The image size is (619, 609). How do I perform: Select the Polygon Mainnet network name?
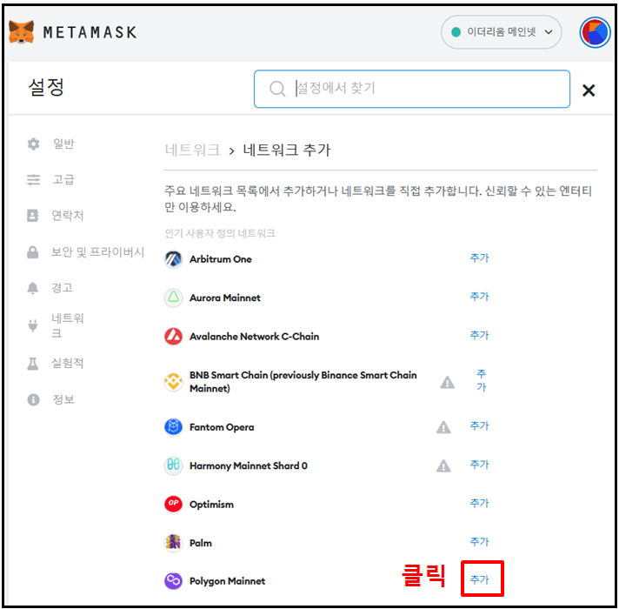[x=228, y=581]
